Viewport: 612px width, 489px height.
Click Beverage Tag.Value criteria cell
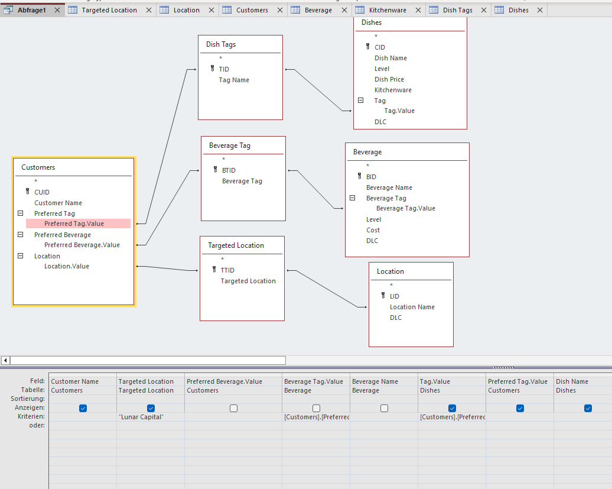(x=316, y=417)
